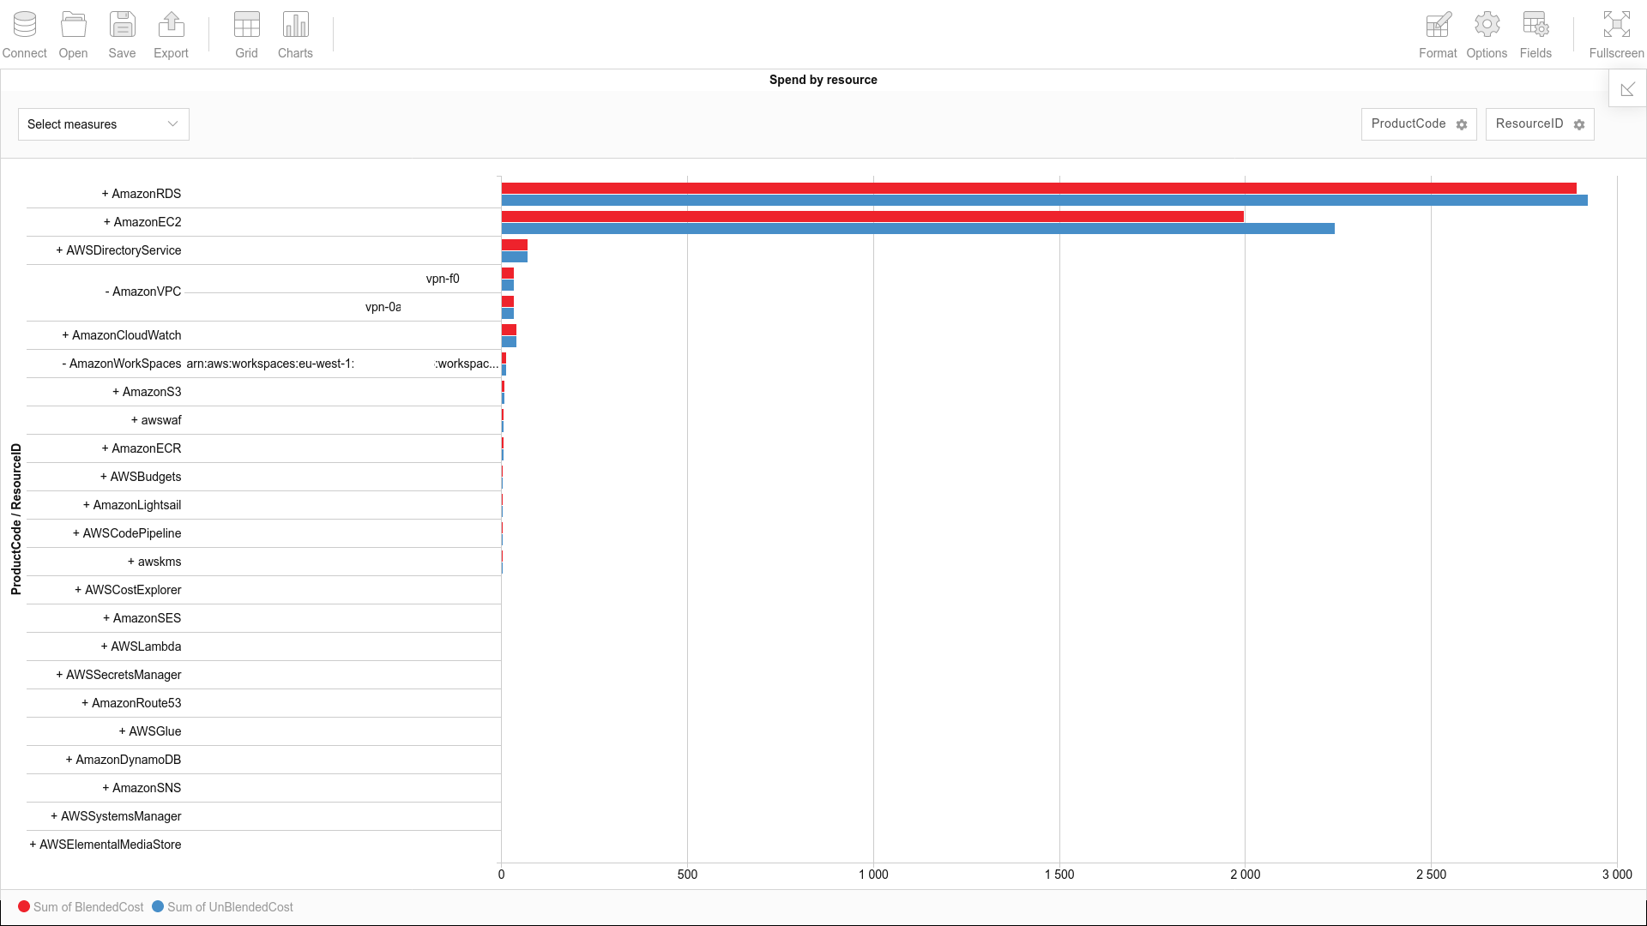The image size is (1647, 926).
Task: Expand the AWSGlue row
Action: [x=150, y=731]
